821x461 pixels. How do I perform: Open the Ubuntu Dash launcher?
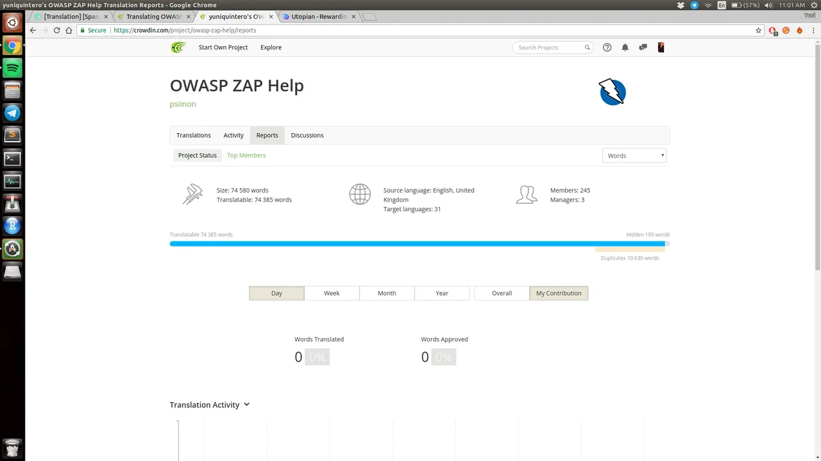(x=12, y=23)
